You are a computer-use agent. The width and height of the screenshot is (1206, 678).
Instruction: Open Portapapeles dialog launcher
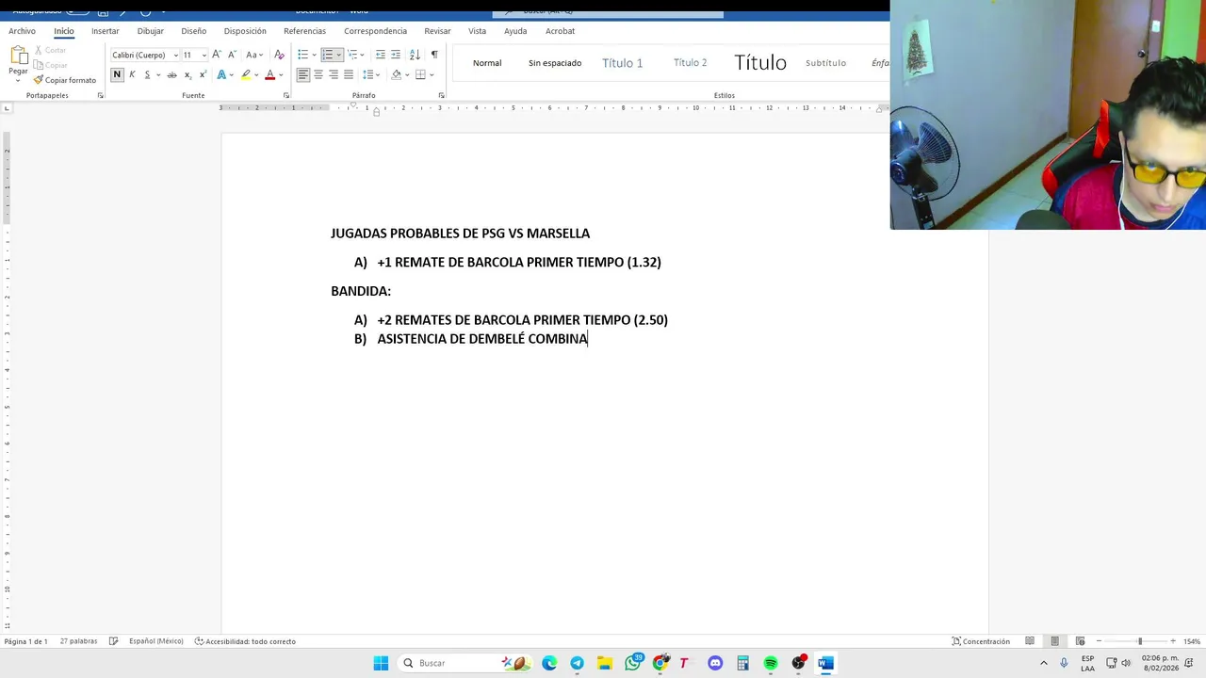[x=101, y=95]
